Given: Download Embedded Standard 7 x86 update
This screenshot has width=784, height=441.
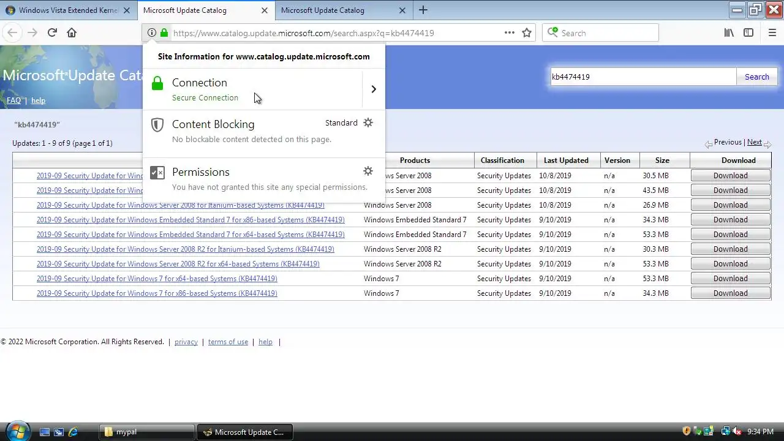Looking at the screenshot, I should click(x=730, y=220).
